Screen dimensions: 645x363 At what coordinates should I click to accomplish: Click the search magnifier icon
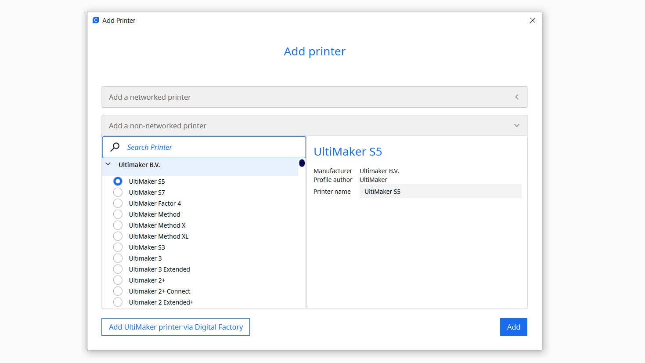[115, 147]
